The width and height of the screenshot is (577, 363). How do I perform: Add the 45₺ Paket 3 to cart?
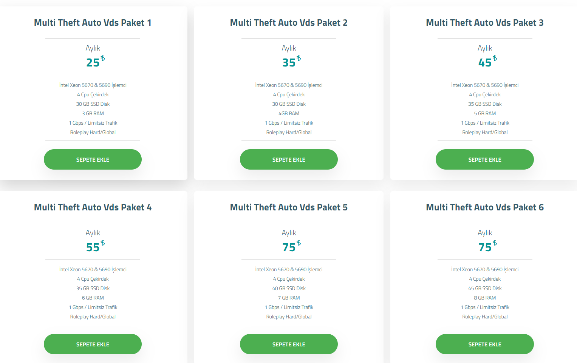click(485, 159)
